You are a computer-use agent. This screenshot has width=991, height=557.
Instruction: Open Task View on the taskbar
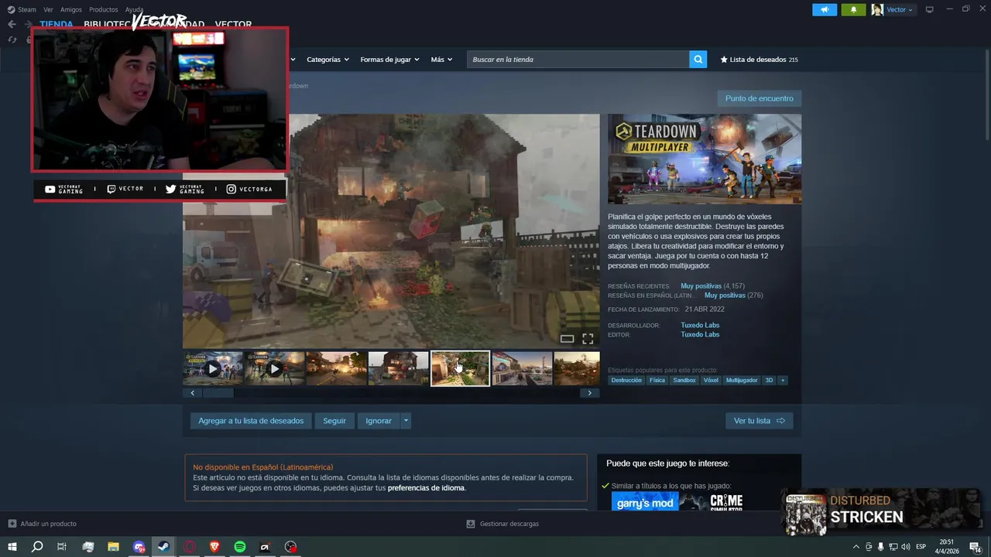tap(62, 547)
